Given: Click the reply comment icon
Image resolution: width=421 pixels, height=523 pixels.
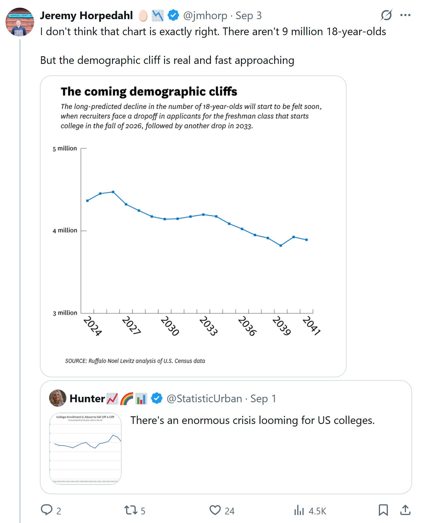Looking at the screenshot, I should point(47,510).
